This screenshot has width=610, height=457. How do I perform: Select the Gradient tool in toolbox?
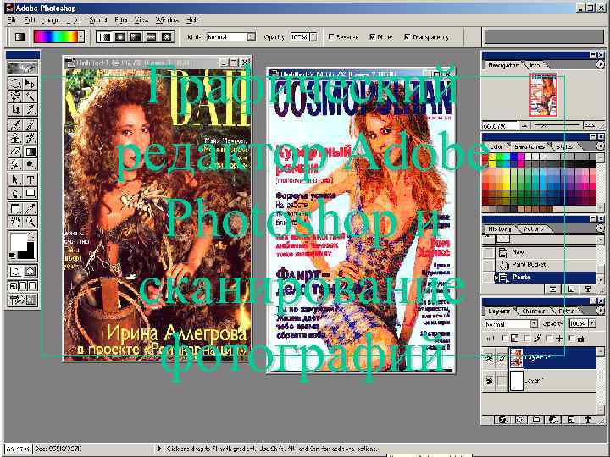pyautogui.click(x=30, y=151)
